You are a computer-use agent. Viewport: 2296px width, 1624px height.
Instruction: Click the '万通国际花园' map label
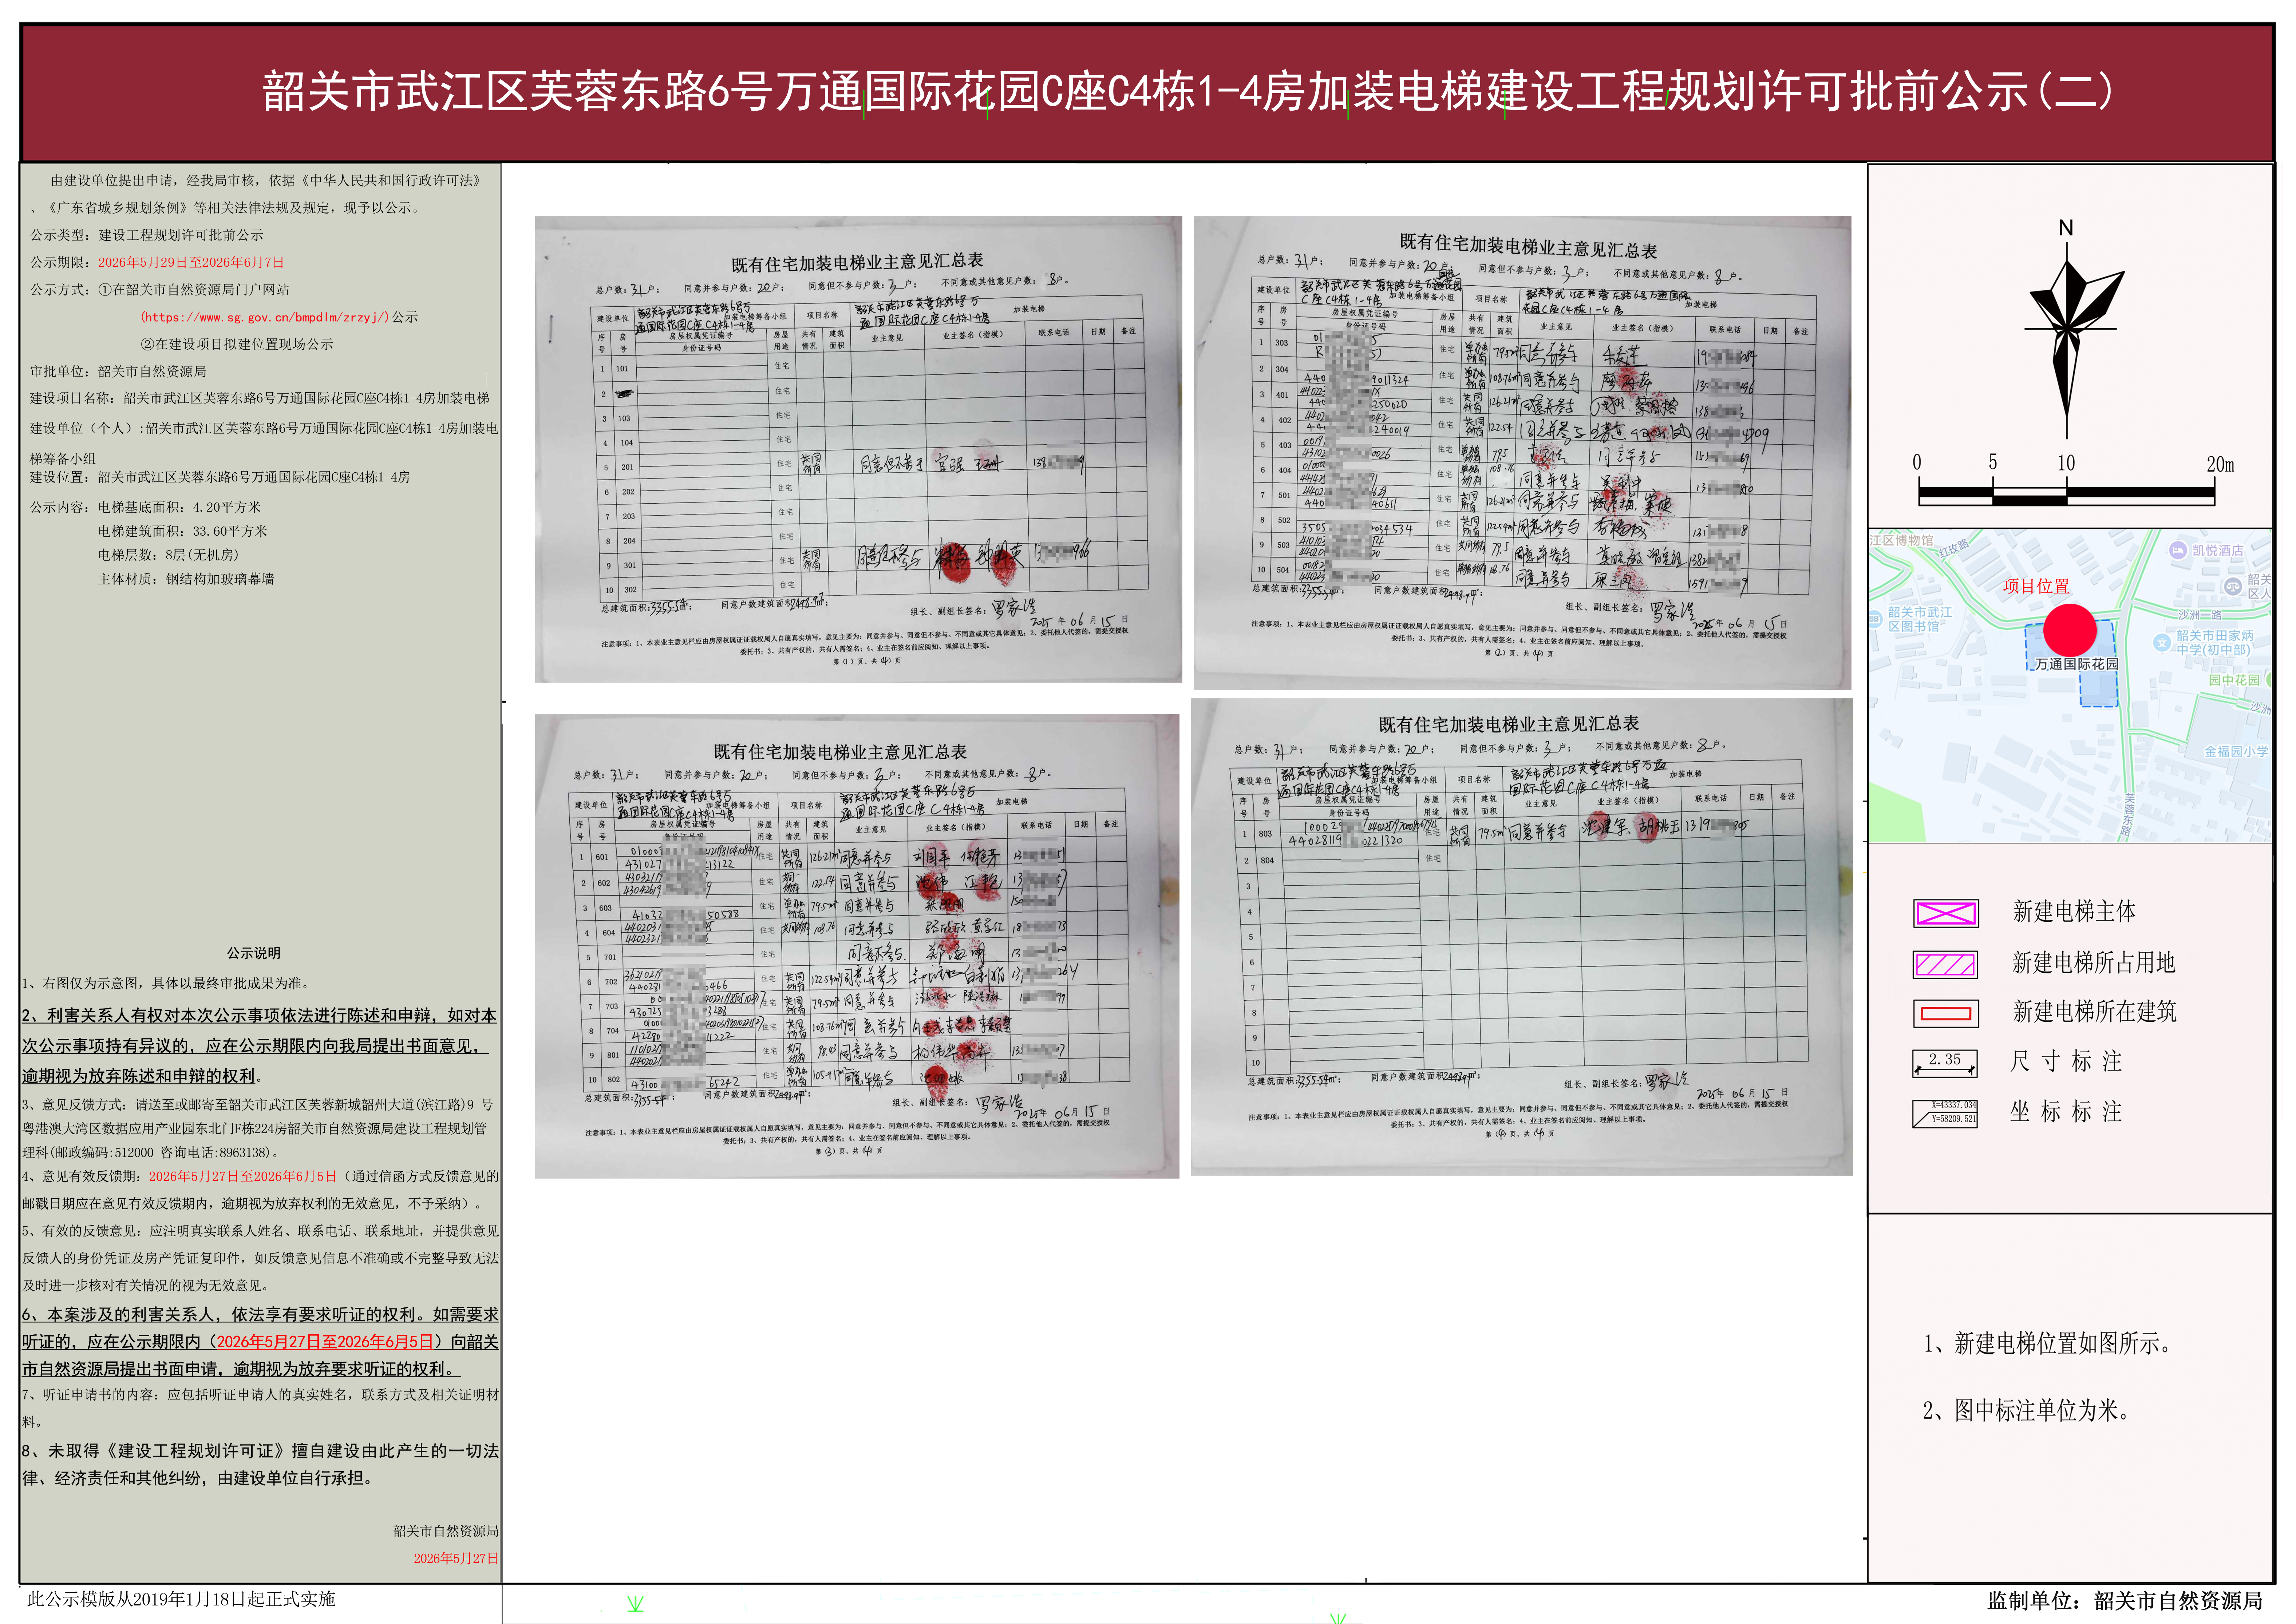coord(2077,664)
